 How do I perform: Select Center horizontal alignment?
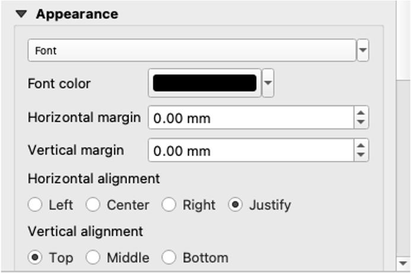(x=93, y=205)
